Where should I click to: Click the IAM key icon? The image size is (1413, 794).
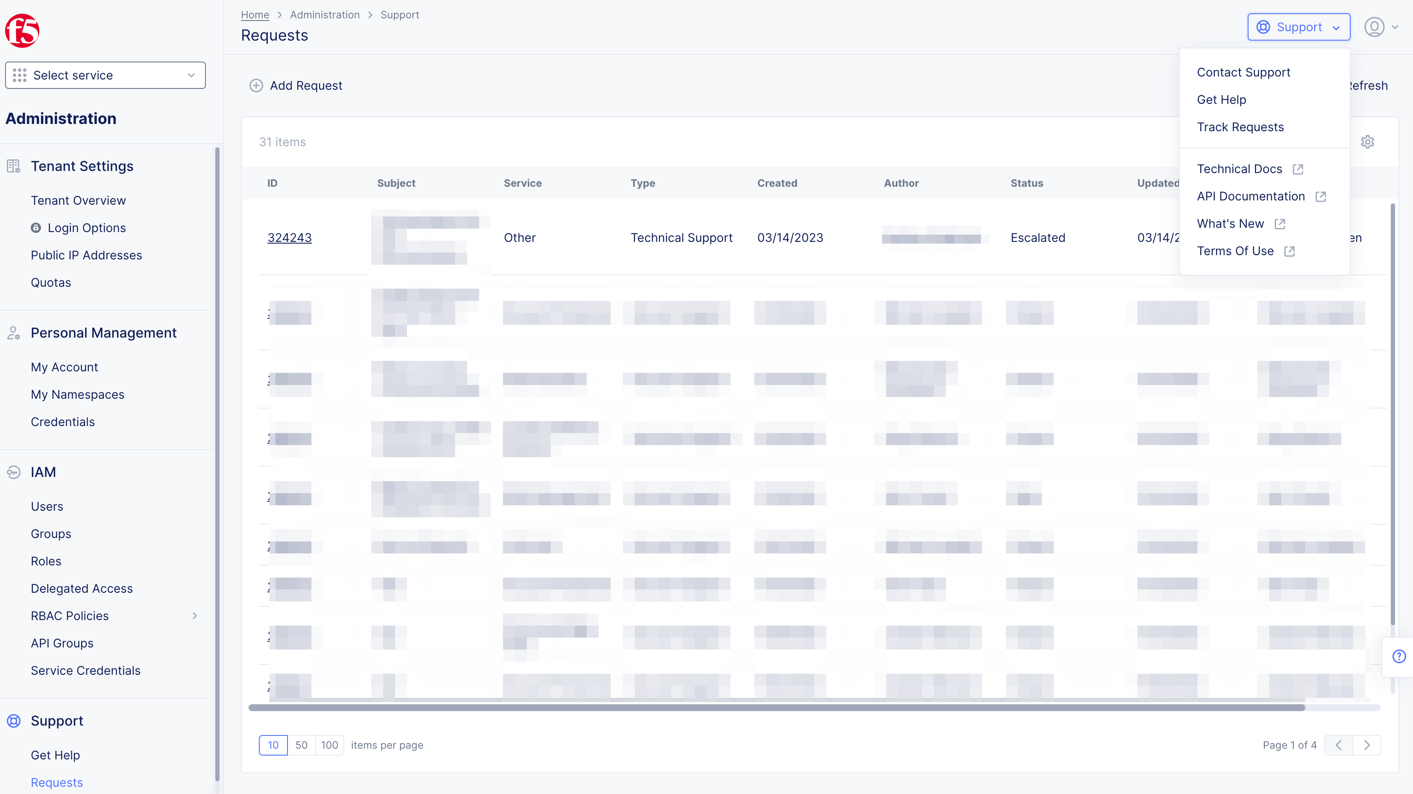tap(13, 472)
